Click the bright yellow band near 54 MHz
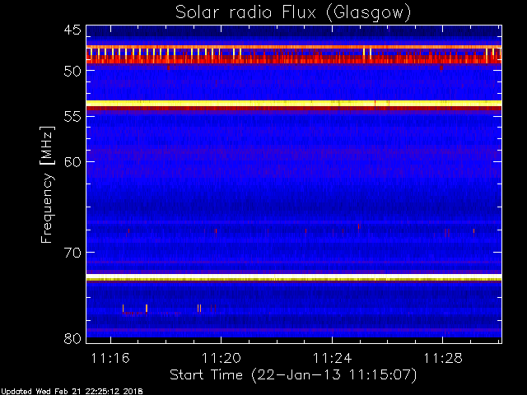Screen dimensions: 527x395 click(294, 103)
